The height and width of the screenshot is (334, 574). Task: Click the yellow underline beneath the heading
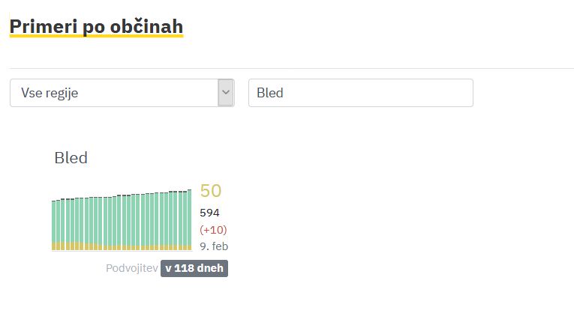(96, 37)
